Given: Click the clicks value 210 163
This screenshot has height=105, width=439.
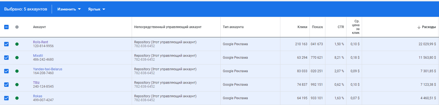Looking at the screenshot, I should 301,44.
